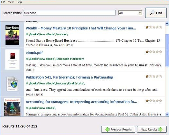Click the ebook.pdf red book thumbnail

pyautogui.click(x=12, y=60)
